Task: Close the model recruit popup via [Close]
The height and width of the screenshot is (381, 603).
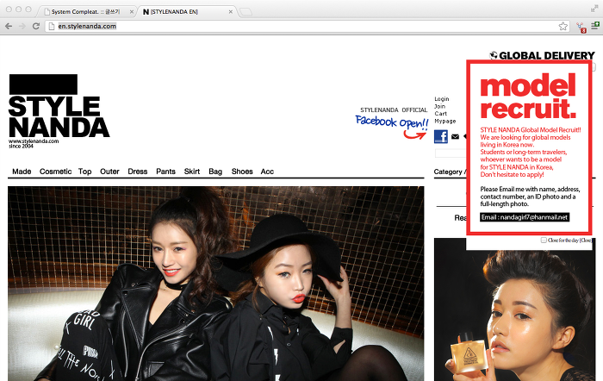Action: pyautogui.click(x=585, y=240)
